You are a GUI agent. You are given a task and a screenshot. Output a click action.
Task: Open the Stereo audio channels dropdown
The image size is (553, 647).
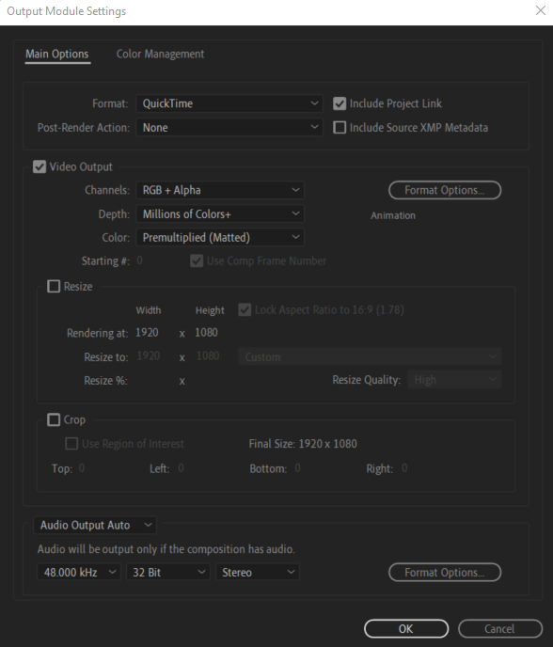(x=258, y=573)
